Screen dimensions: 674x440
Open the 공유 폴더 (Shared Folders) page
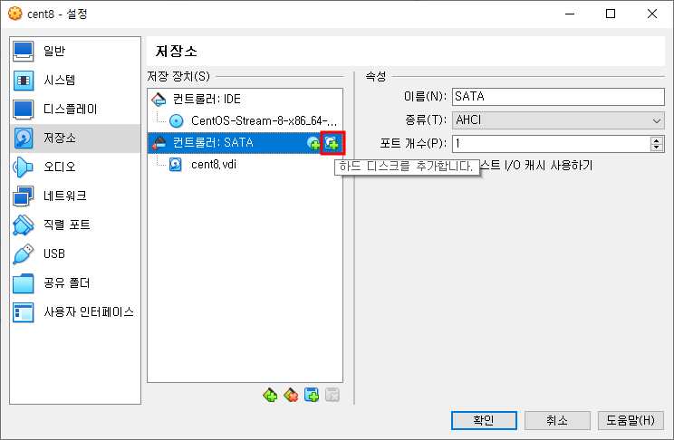75,283
